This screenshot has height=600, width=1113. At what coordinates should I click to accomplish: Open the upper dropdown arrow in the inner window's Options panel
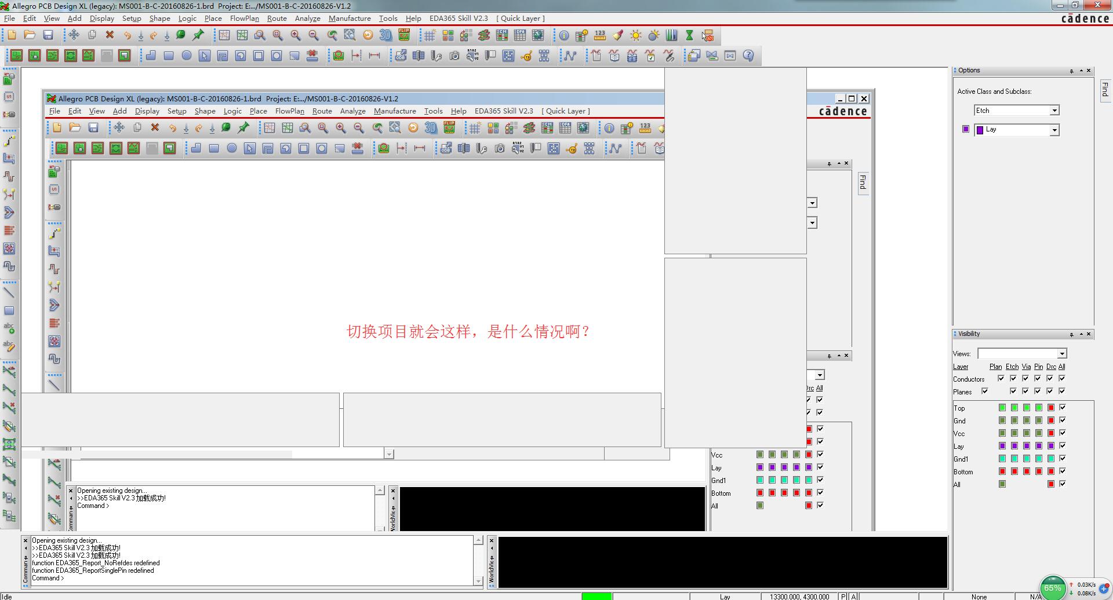[x=812, y=203]
